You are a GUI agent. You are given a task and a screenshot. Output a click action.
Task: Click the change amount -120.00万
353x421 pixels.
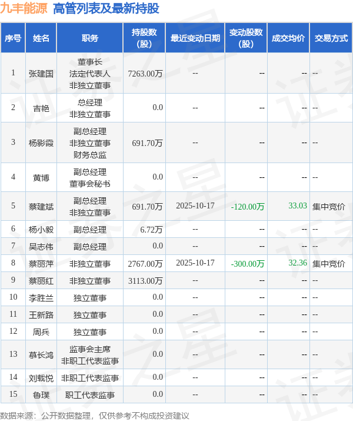point(248,207)
